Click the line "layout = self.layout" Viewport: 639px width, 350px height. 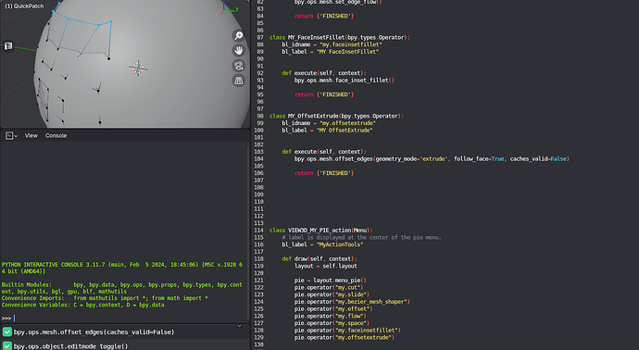pos(325,266)
